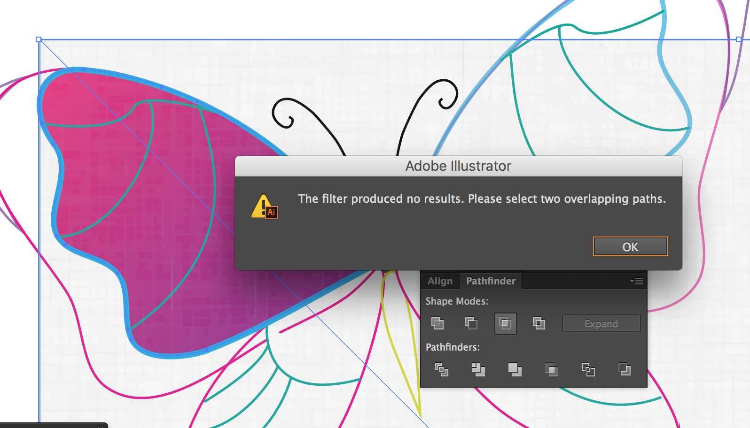
Task: Click the top-right selection bounding box handle
Action: tap(739, 40)
